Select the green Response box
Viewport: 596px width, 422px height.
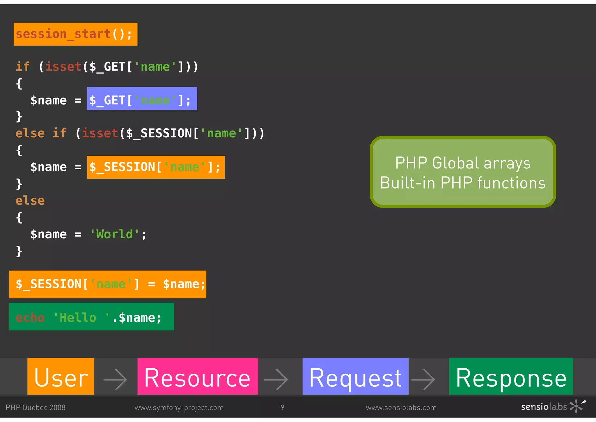(511, 377)
